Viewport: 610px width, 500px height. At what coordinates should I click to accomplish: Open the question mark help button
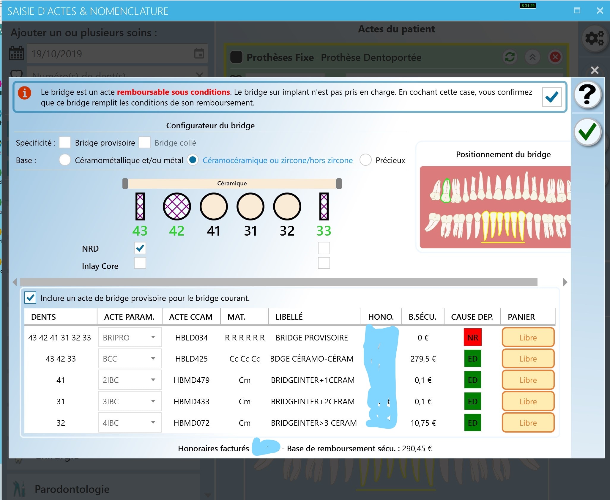pos(587,95)
